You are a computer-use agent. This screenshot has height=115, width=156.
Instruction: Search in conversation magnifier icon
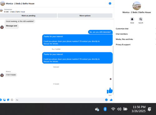141,19
